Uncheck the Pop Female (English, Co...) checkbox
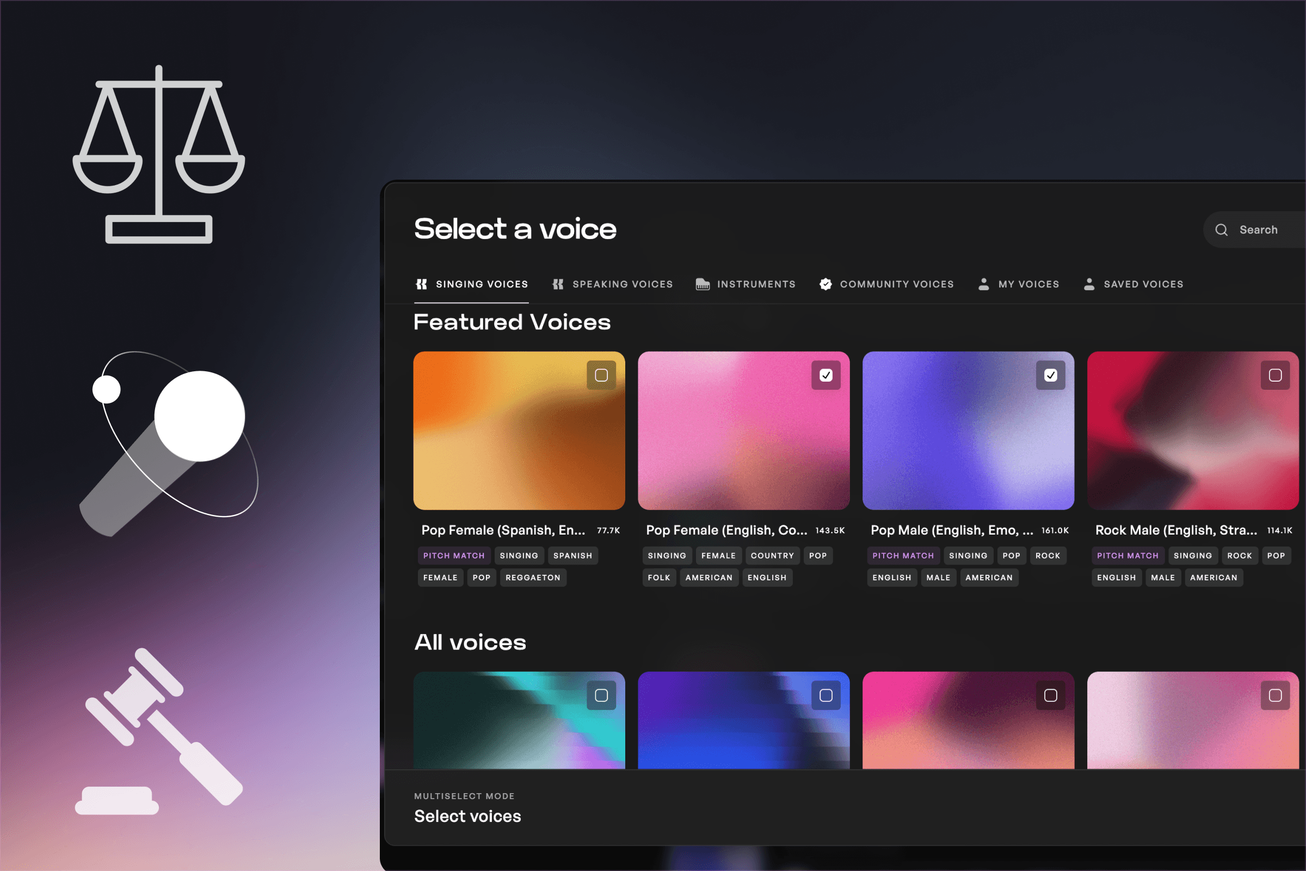 click(x=826, y=376)
